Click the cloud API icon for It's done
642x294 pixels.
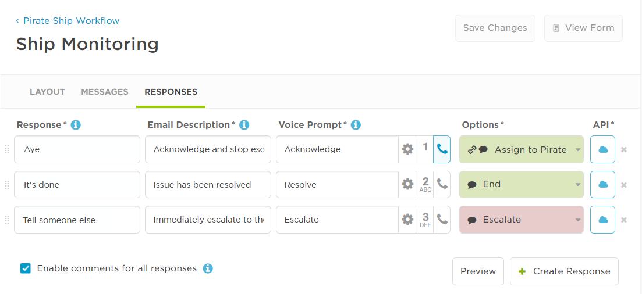pos(602,184)
